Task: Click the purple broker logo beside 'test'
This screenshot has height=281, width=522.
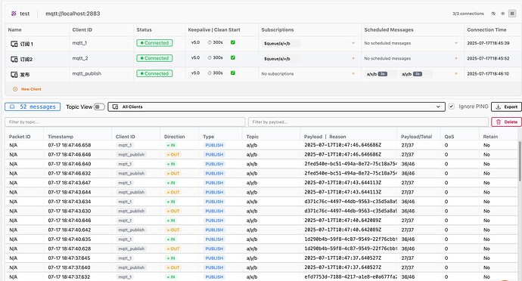Action: click(14, 14)
